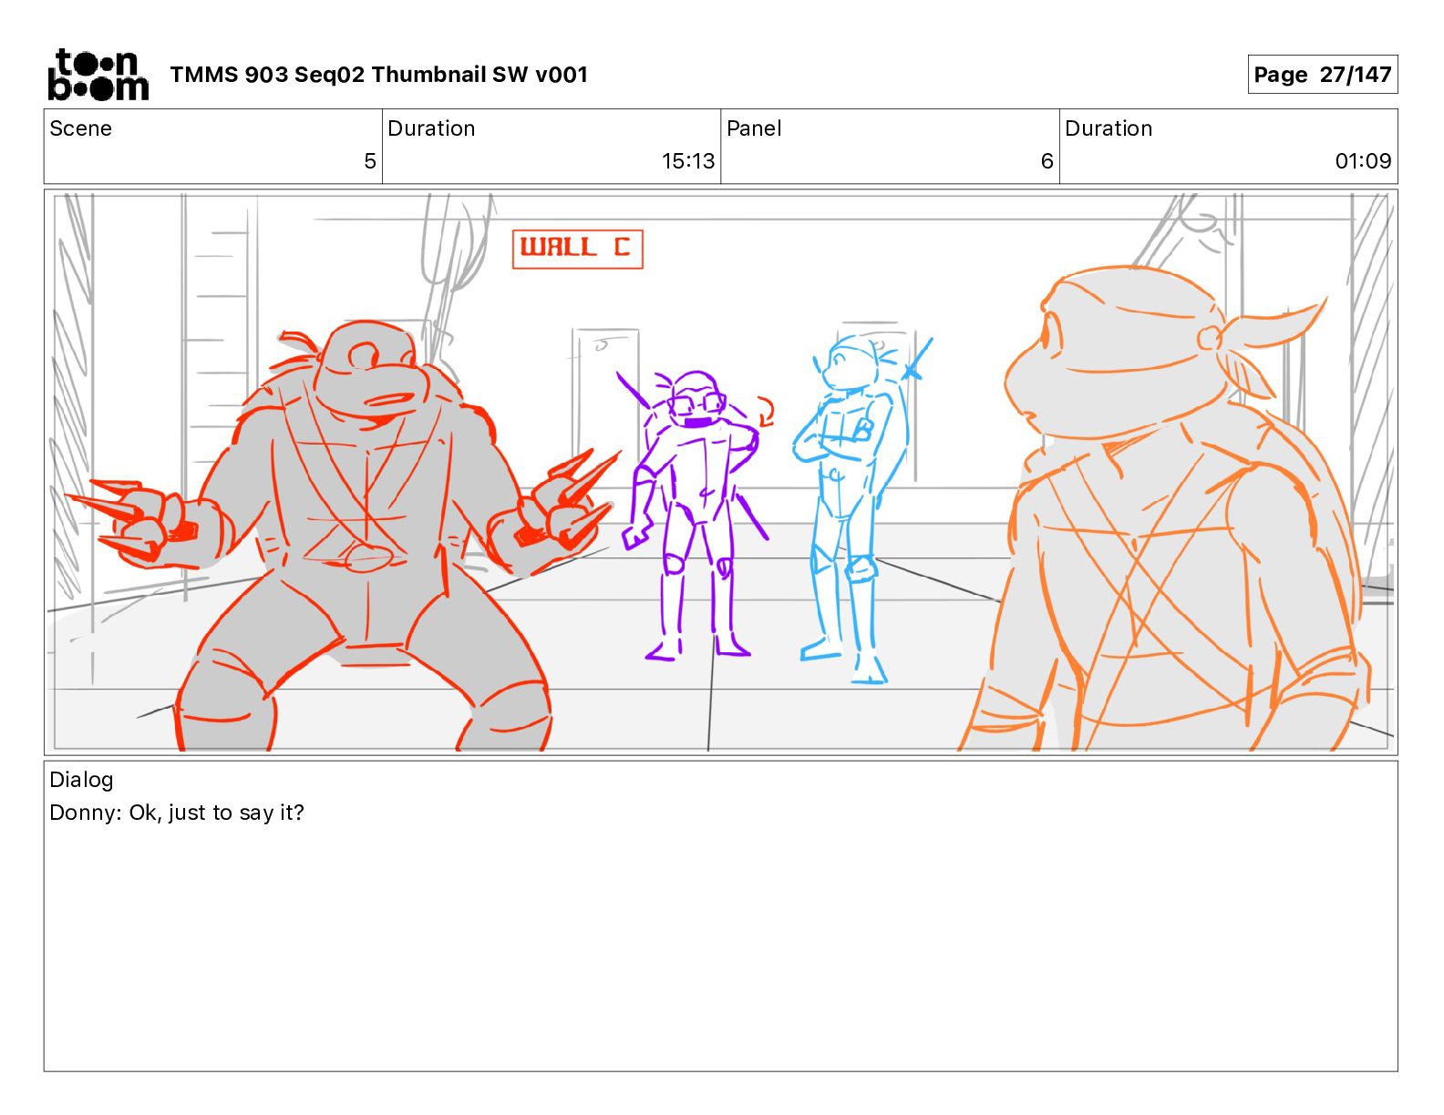Click the red 'WALL C' sign

(x=578, y=249)
